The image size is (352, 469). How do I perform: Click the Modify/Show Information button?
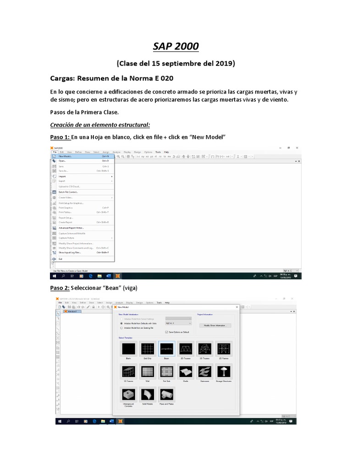click(x=215, y=326)
